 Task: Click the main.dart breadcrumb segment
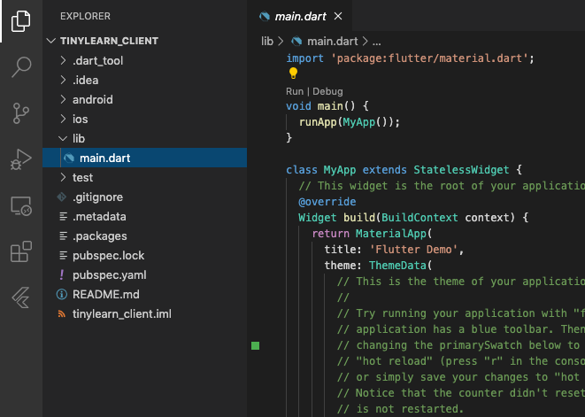click(332, 41)
